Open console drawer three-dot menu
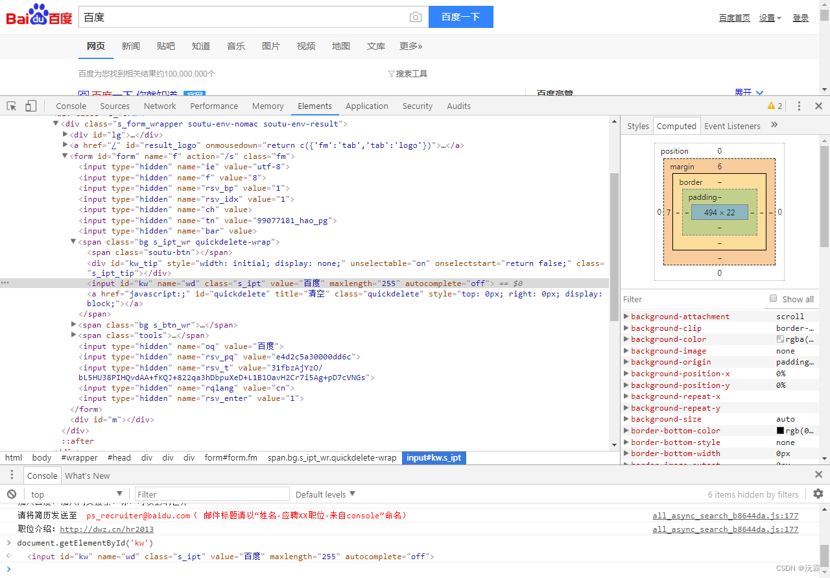The image size is (830, 578). [x=11, y=475]
